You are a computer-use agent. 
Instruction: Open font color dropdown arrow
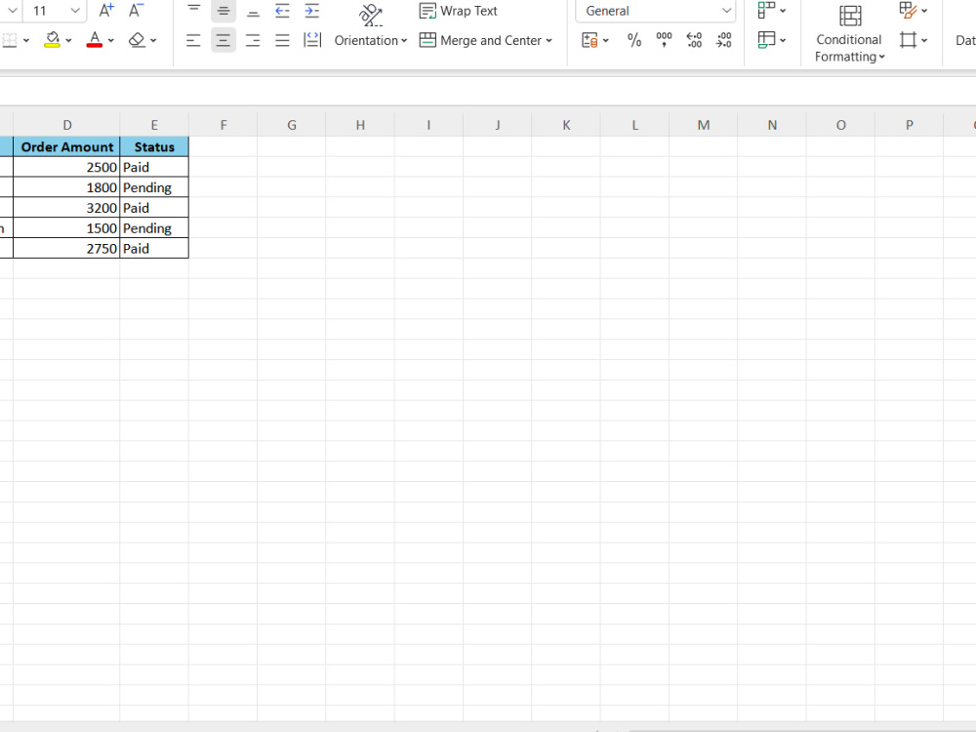pos(111,40)
